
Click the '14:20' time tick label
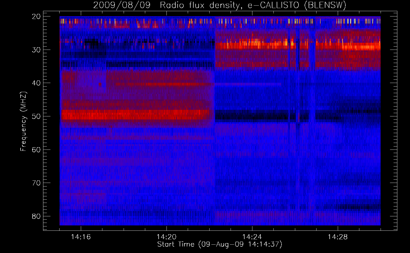pos(166,237)
